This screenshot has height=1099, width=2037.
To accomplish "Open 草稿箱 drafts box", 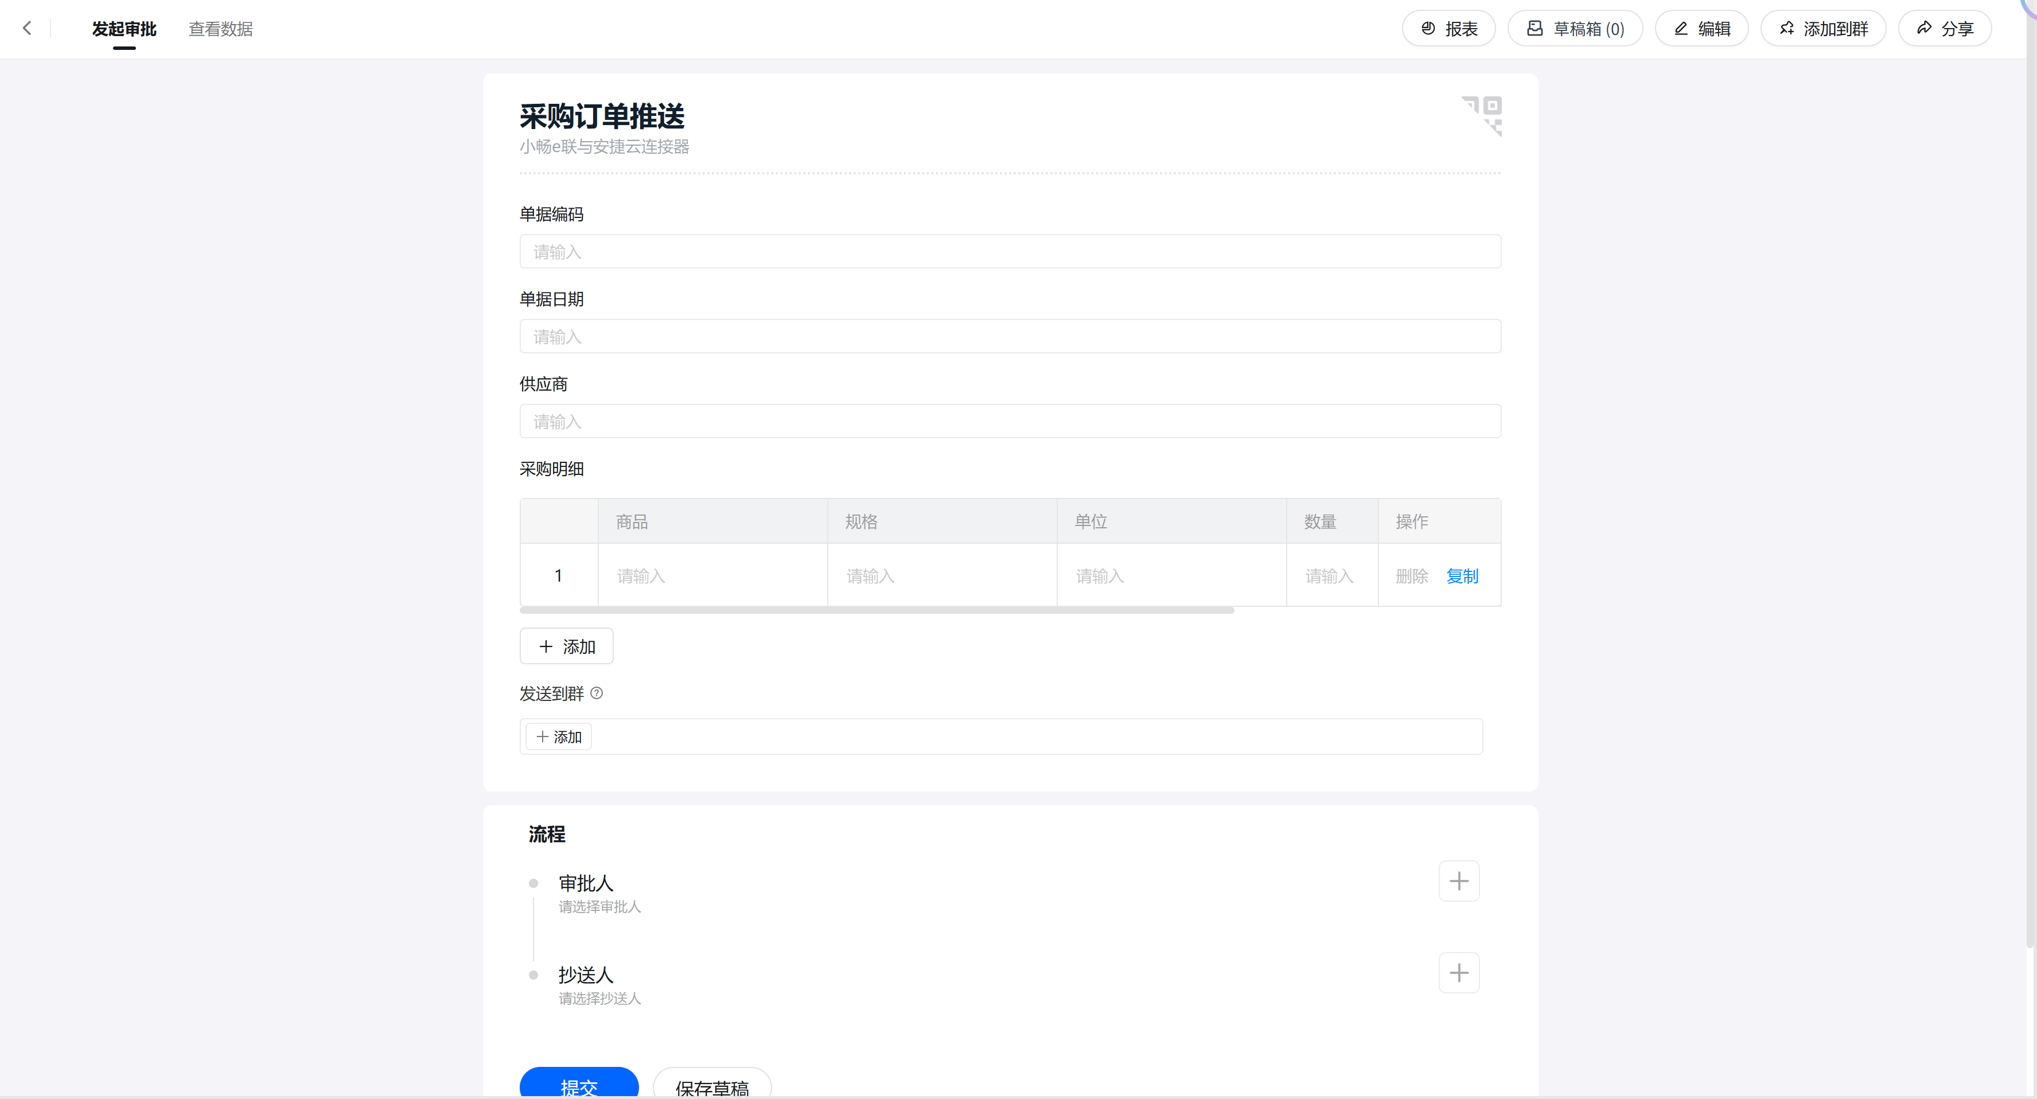I will (x=1575, y=29).
